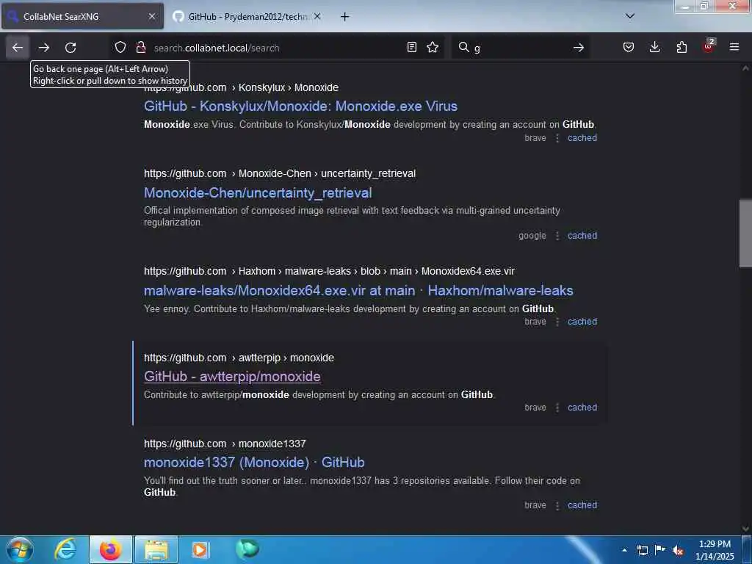Open Konskylux/Monoxide Monoxide.exe Virus result
Image resolution: width=752 pixels, height=564 pixels.
[x=300, y=106]
